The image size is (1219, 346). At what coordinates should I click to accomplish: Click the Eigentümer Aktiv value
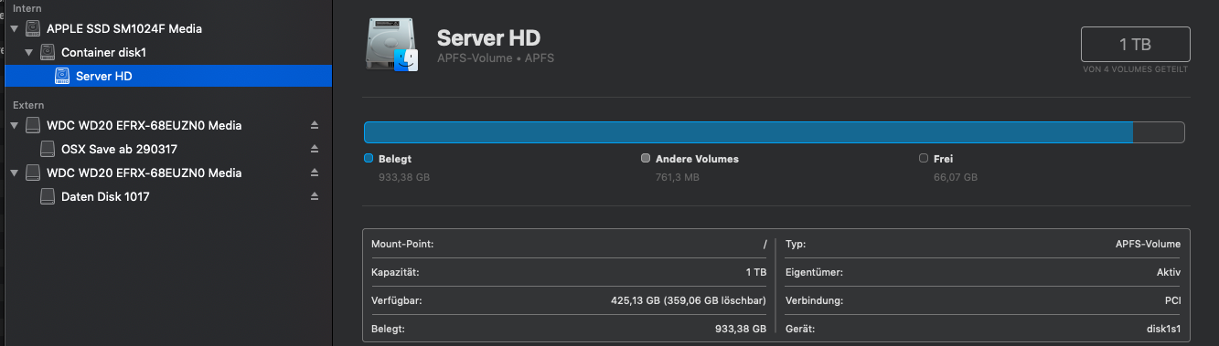[x=1169, y=272]
